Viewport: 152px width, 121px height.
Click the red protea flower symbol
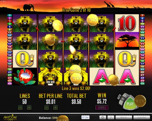(x=25, y=77)
